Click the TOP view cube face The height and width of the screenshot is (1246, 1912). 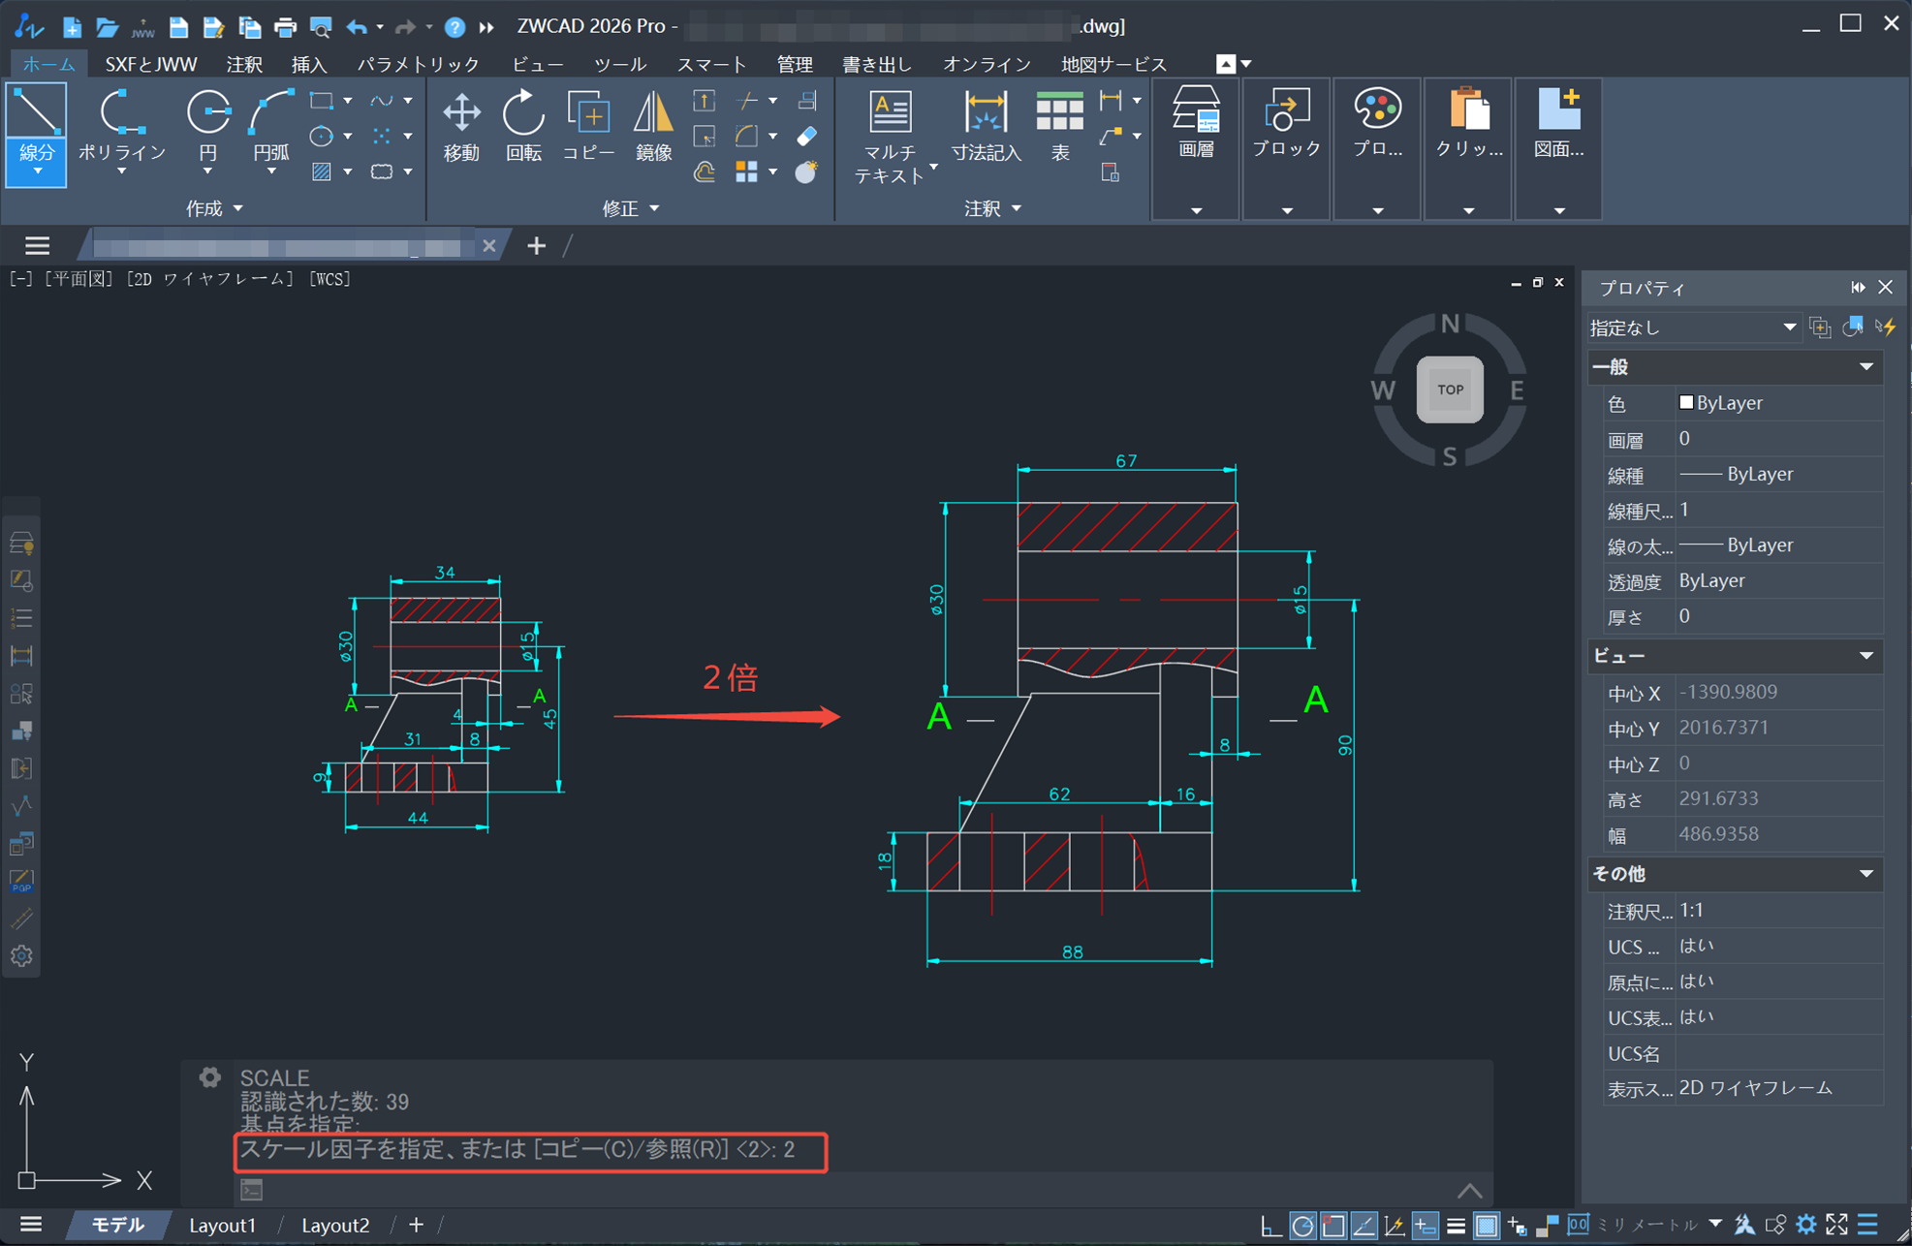(1450, 389)
